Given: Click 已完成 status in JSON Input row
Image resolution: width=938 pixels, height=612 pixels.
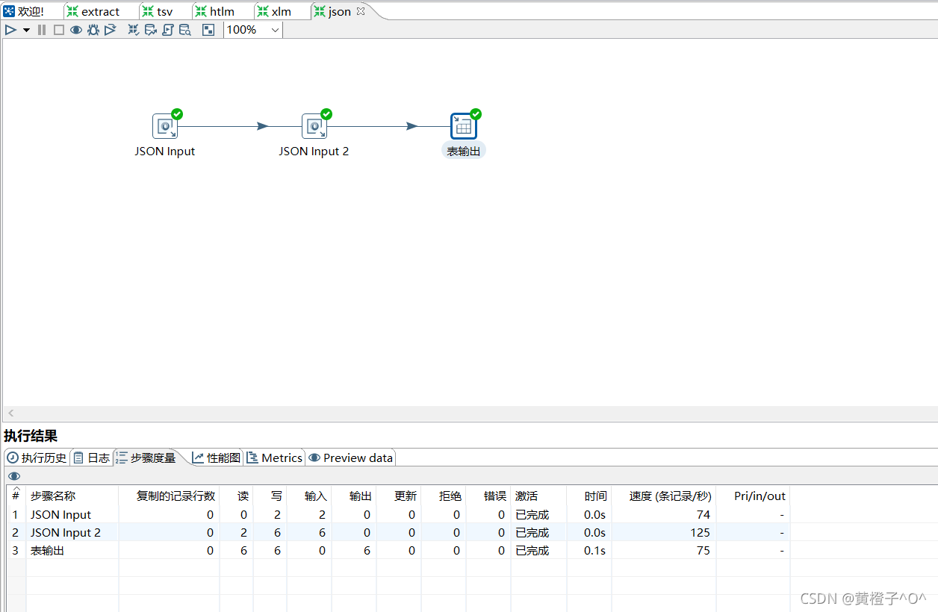Looking at the screenshot, I should [532, 514].
